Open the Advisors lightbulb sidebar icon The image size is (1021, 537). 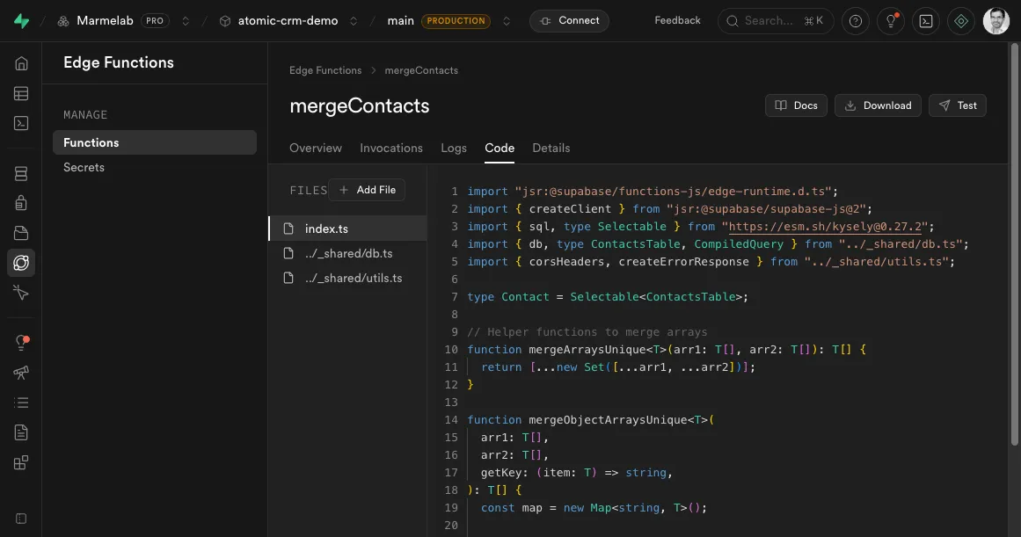[x=21, y=343]
